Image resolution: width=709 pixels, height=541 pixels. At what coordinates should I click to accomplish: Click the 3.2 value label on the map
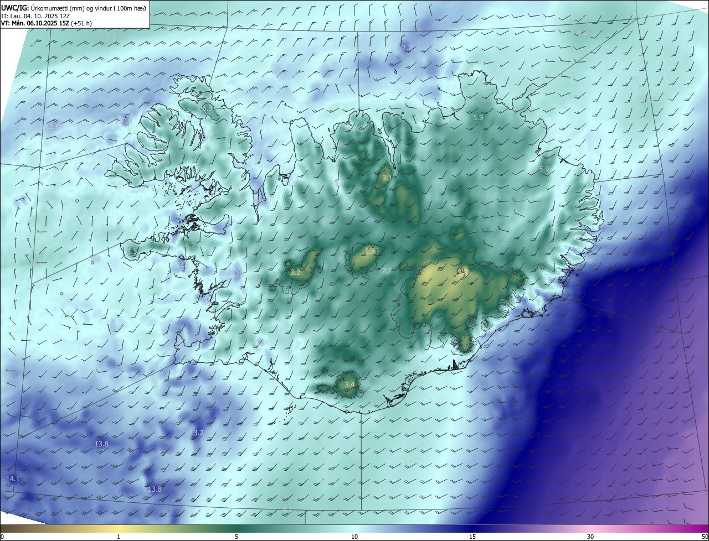[x=295, y=272]
